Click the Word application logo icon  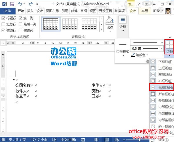pyautogui.click(x=5, y=4)
